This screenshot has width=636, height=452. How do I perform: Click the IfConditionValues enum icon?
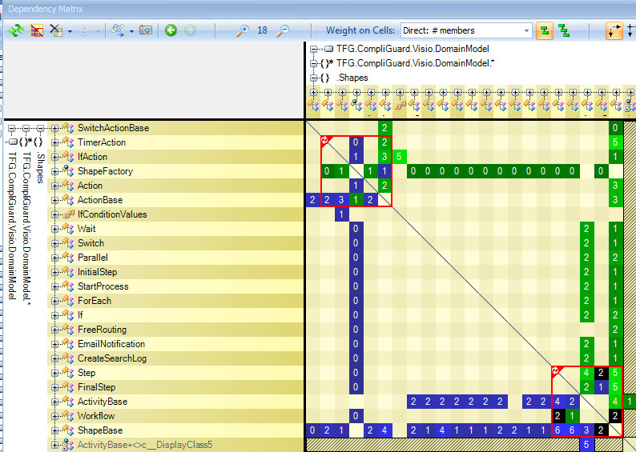pos(68,214)
